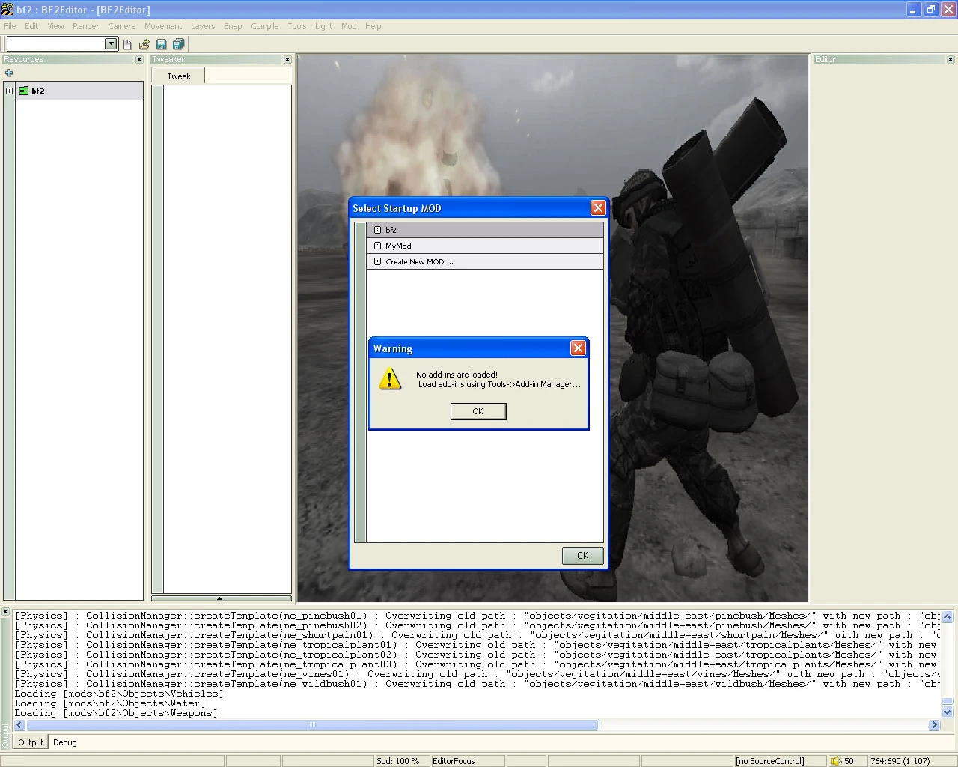This screenshot has height=767, width=958.
Task: Switch to the Debug tab
Action: (x=65, y=742)
